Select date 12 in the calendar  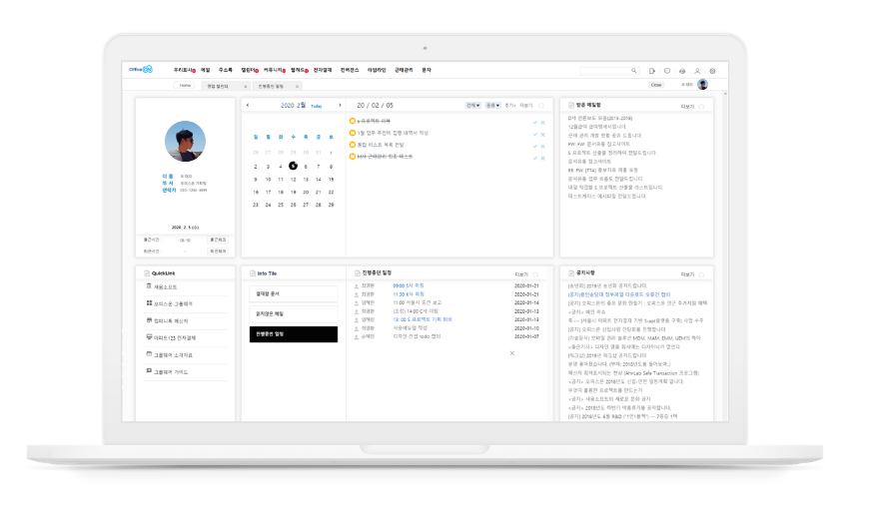point(293,179)
